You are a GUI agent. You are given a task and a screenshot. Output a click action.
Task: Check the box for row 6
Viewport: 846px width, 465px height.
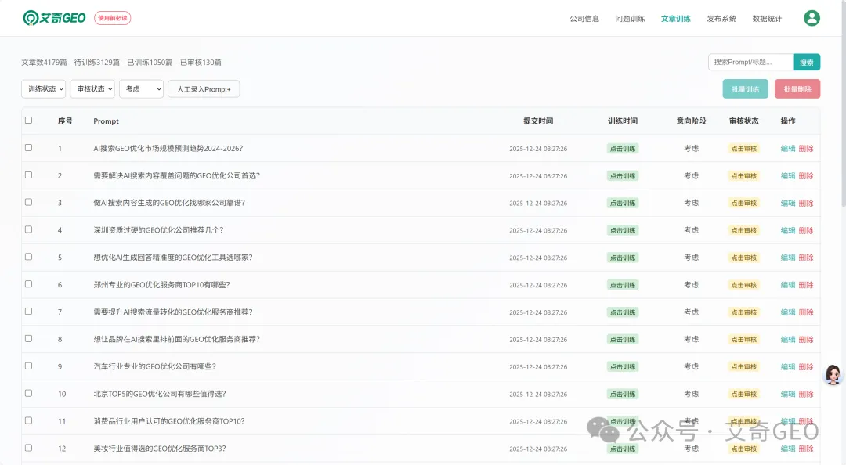click(29, 284)
